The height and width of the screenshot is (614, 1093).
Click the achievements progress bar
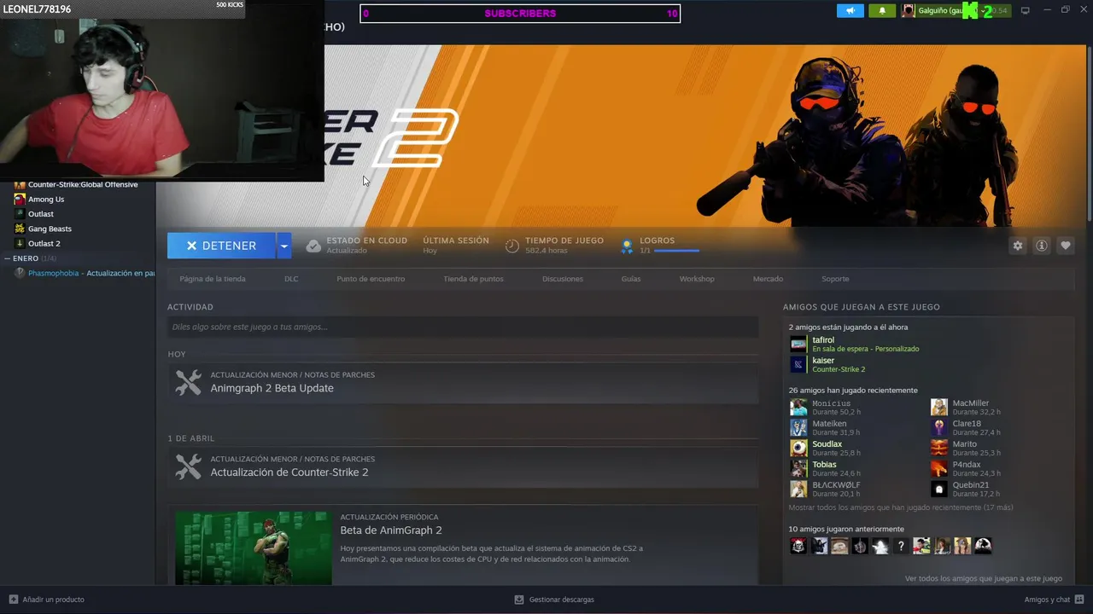[676, 251]
